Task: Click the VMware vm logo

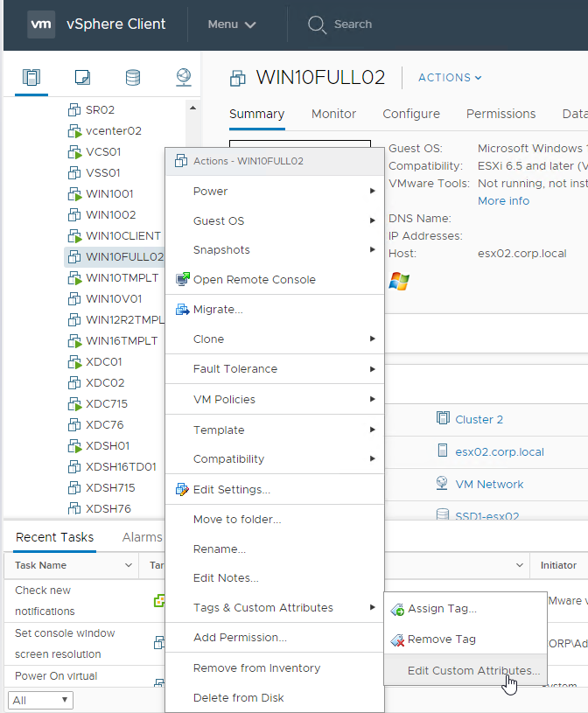Action: pyautogui.click(x=41, y=24)
